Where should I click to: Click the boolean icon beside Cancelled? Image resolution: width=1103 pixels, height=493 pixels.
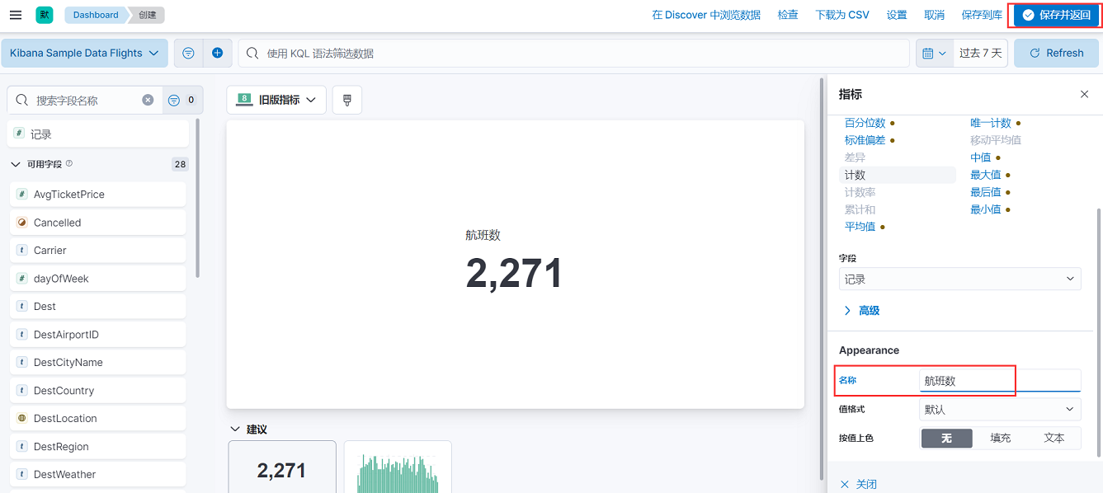tap(22, 223)
